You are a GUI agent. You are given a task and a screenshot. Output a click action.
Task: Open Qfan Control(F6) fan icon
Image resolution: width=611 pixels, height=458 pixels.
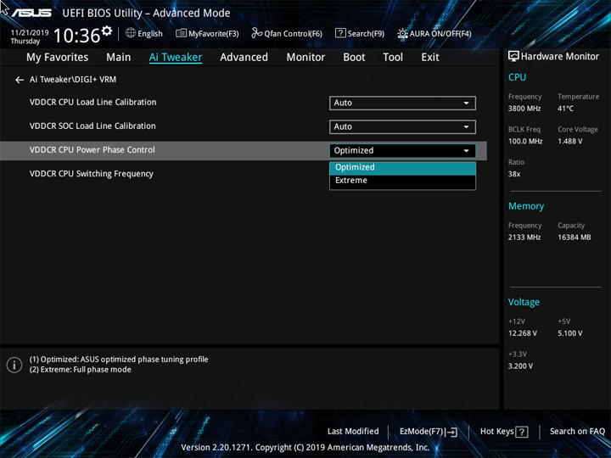coord(256,33)
